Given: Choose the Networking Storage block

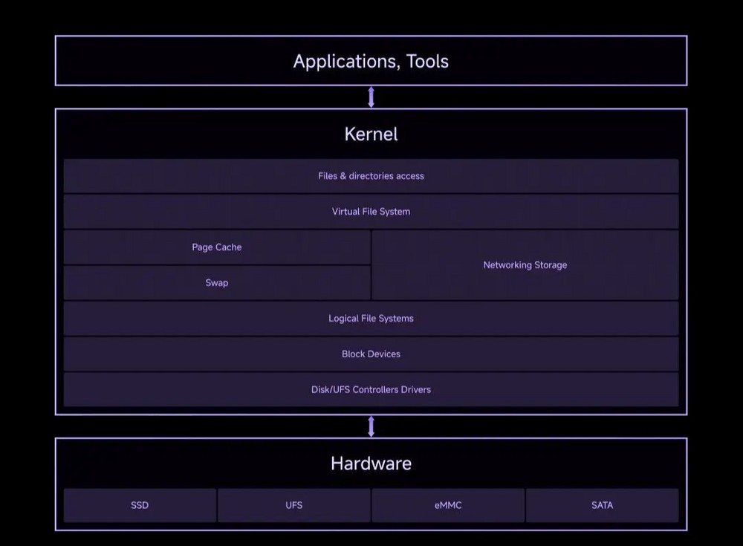Looking at the screenshot, I should click(525, 265).
